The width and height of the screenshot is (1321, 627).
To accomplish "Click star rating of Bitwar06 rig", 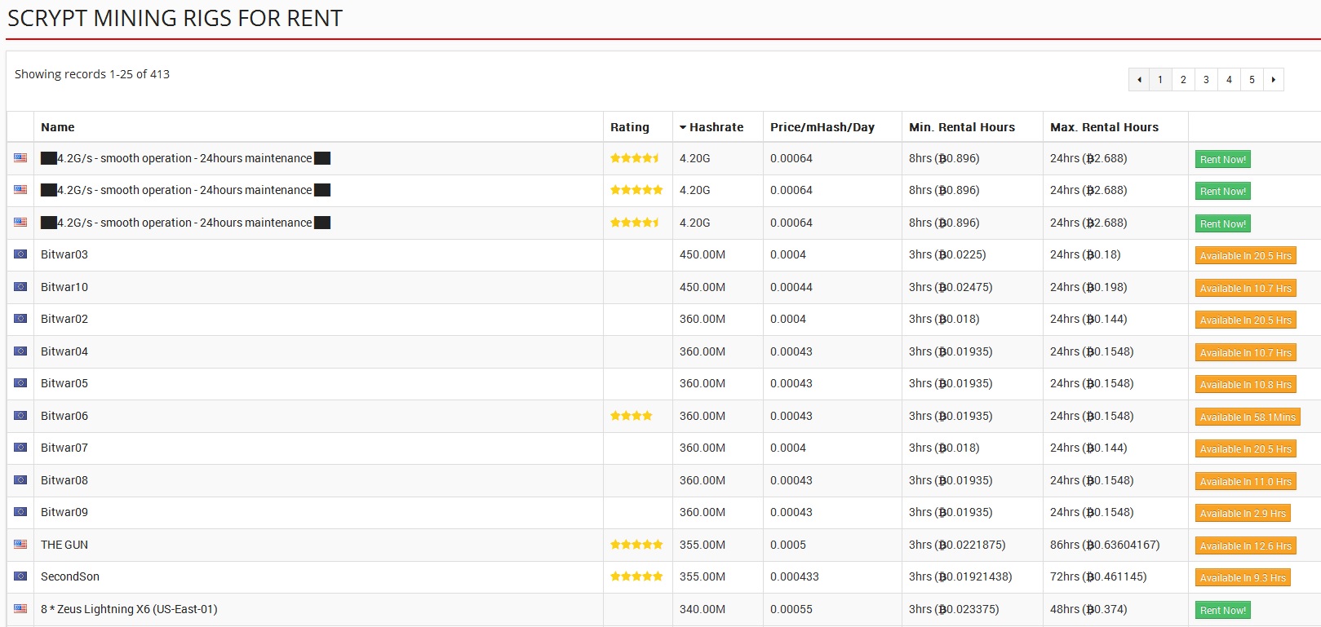I will [x=632, y=416].
